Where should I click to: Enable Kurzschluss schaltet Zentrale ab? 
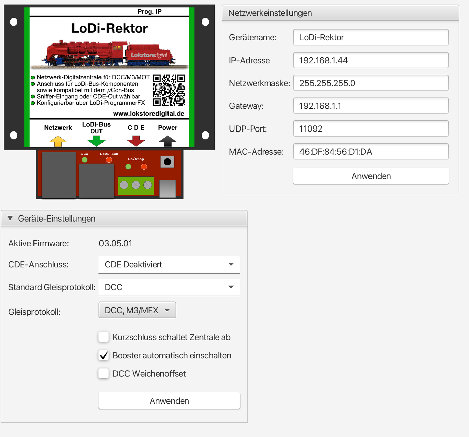104,337
